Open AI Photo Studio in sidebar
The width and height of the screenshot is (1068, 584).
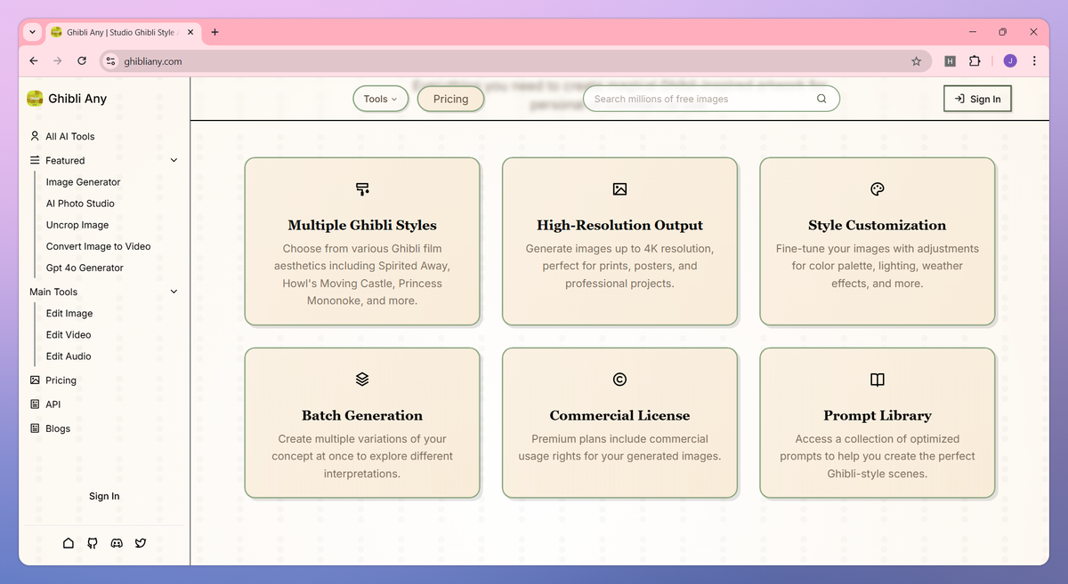pyautogui.click(x=80, y=204)
